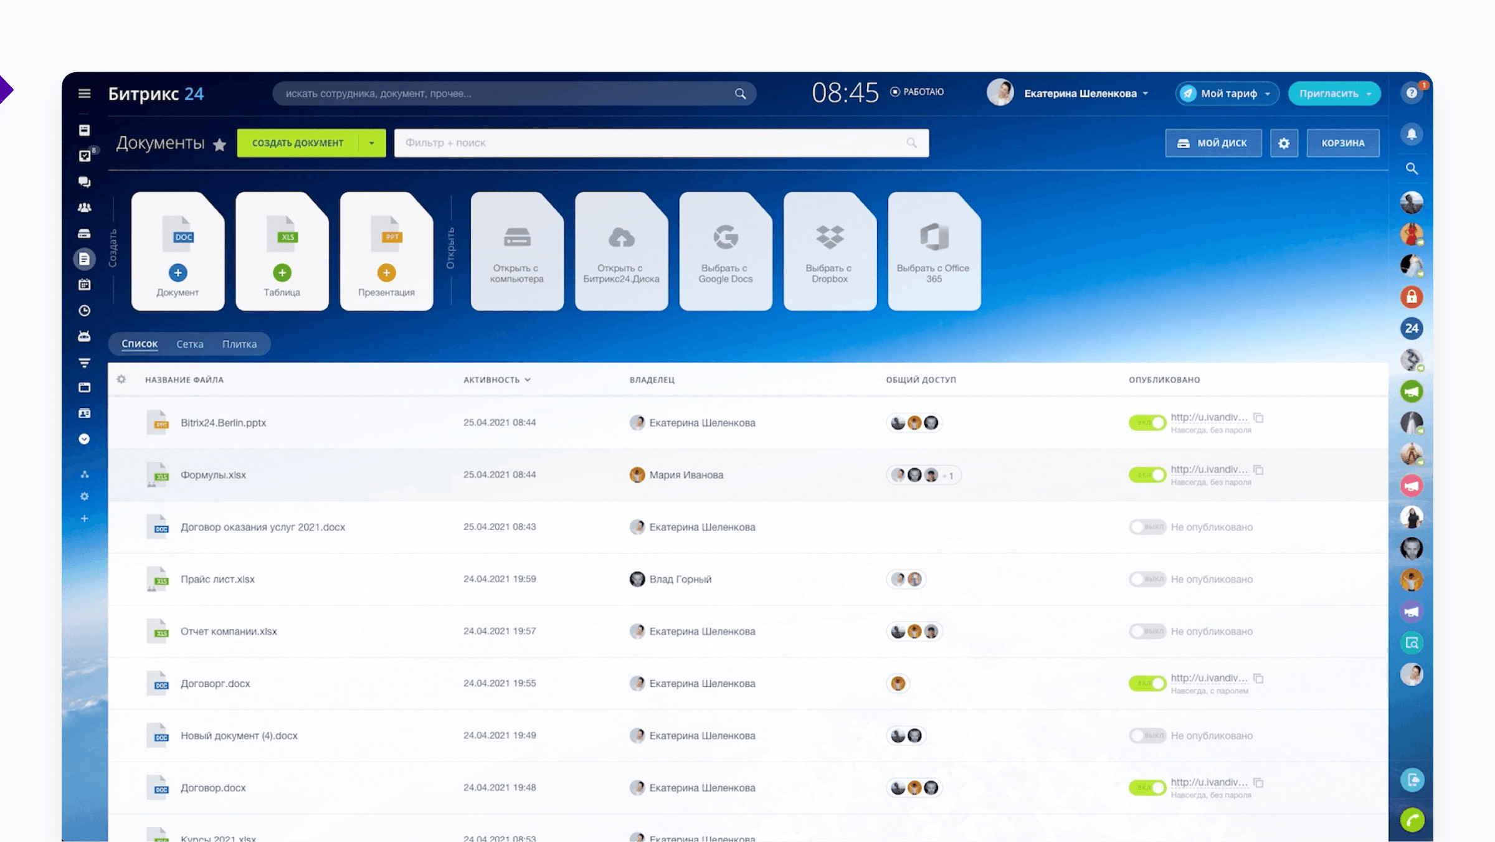Viewport: 1495px width, 842px height.
Task: Click green phone call icon
Action: click(1412, 820)
